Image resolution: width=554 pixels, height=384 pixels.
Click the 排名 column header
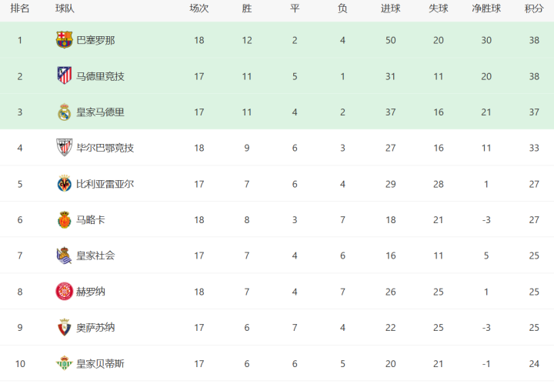(x=20, y=8)
